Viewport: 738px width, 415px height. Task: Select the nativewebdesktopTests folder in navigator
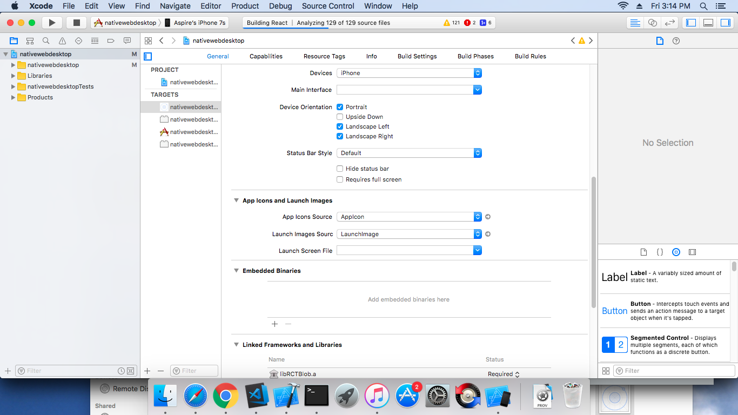(61, 86)
